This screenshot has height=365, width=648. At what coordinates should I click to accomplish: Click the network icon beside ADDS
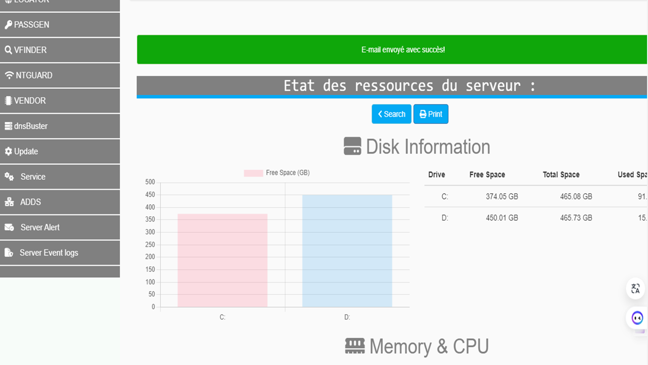point(9,202)
